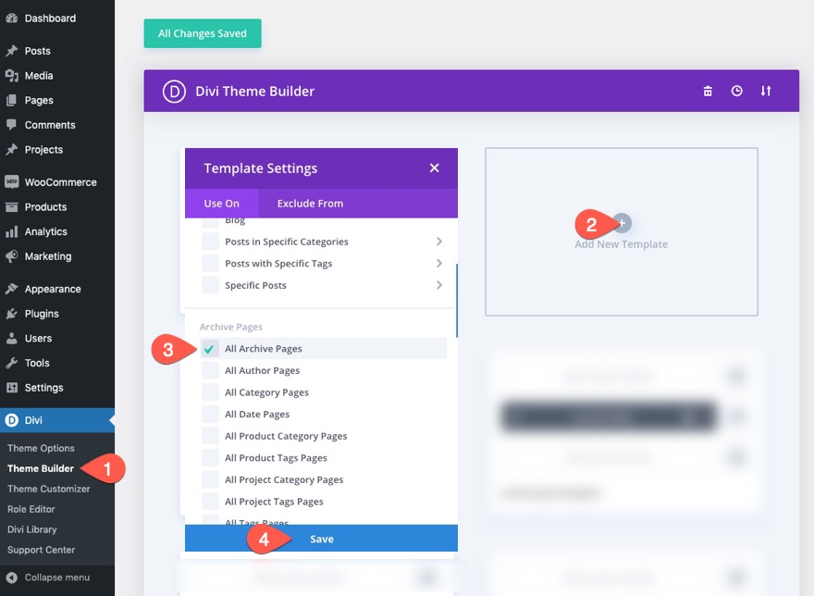
Task: Click the Template Settings title text
Action: (261, 168)
